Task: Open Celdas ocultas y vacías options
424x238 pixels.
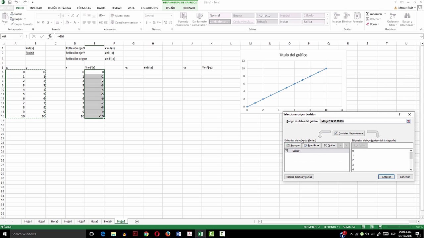Action: (299, 177)
